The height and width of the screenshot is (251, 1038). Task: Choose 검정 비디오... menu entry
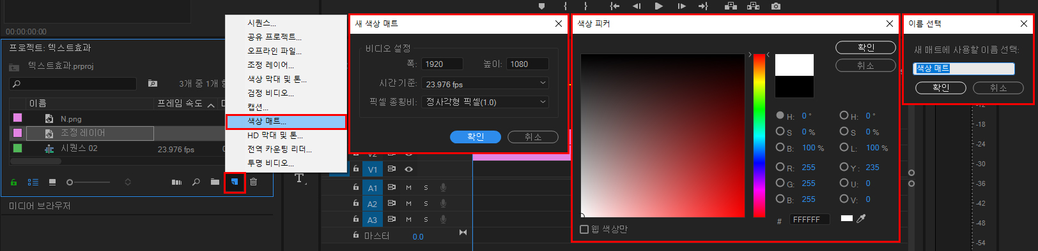coord(270,93)
